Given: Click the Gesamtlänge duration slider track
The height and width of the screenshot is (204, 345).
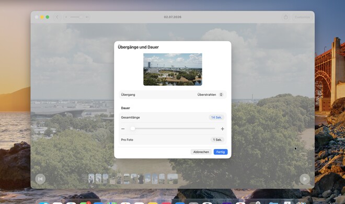Looking at the screenshot, I should (172, 129).
